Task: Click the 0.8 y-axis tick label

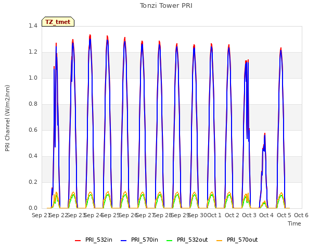Action: 33,104
